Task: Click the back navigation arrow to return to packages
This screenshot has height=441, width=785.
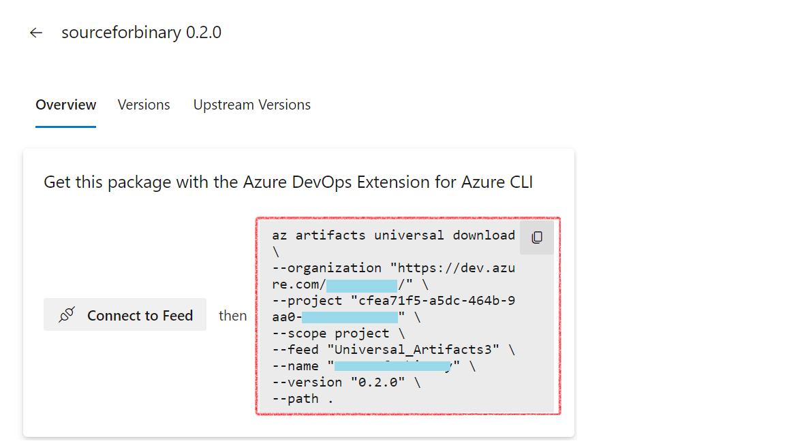Action: 35,32
